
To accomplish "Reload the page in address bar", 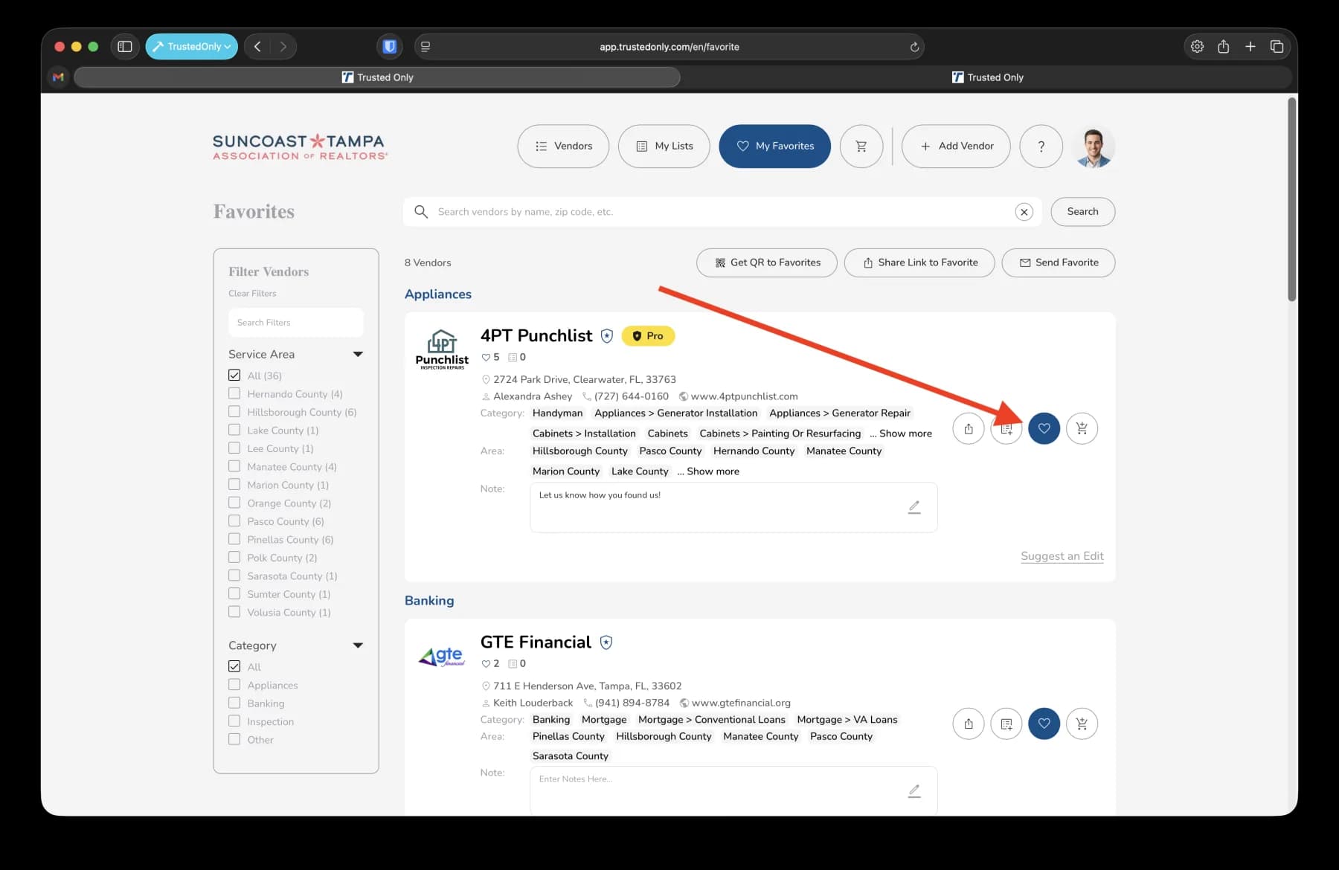I will pyautogui.click(x=914, y=47).
